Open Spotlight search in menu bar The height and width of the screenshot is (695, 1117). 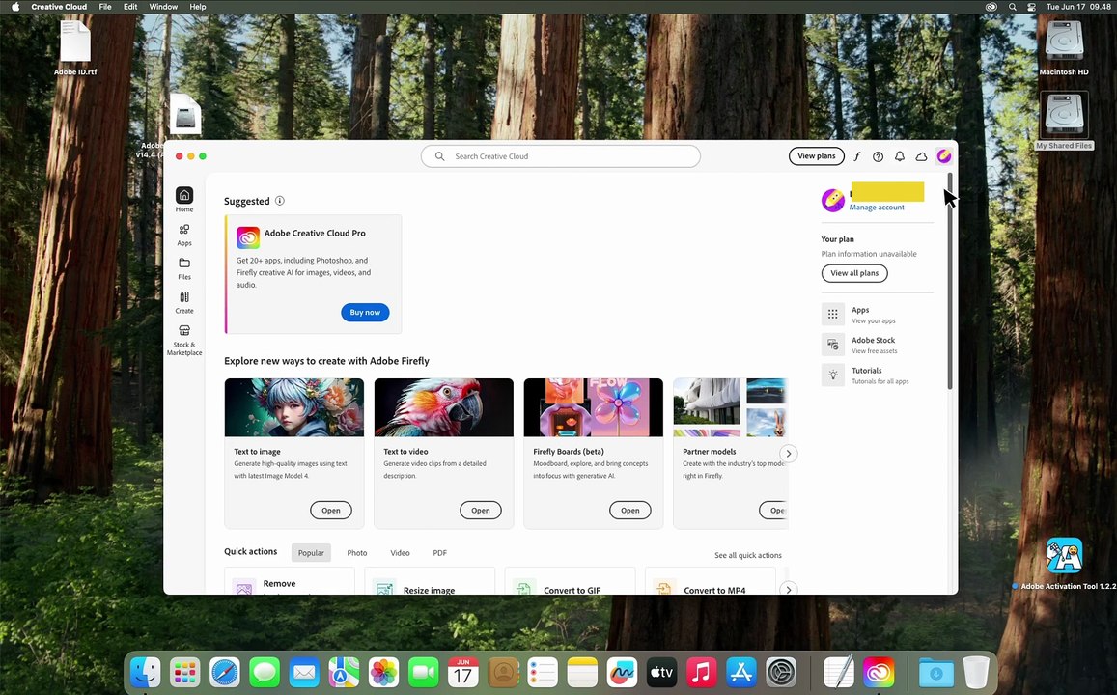click(x=1013, y=7)
